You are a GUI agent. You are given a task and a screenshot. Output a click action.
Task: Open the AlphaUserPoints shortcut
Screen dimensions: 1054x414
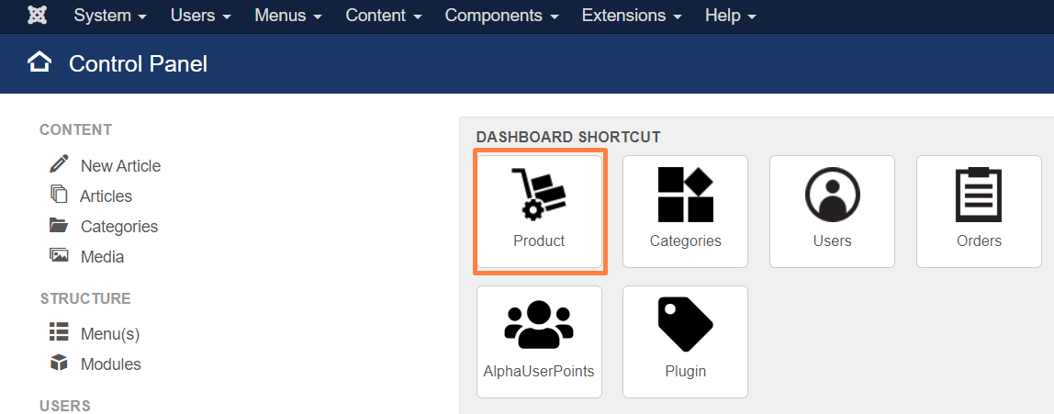coord(539,341)
